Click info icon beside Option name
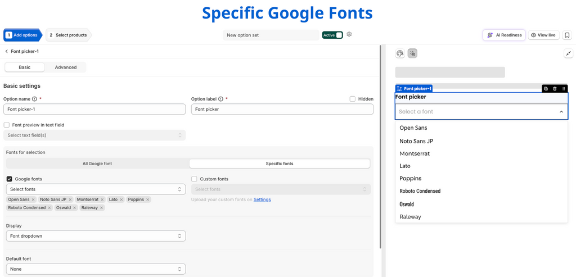The width and height of the screenshot is (576, 277). point(34,99)
